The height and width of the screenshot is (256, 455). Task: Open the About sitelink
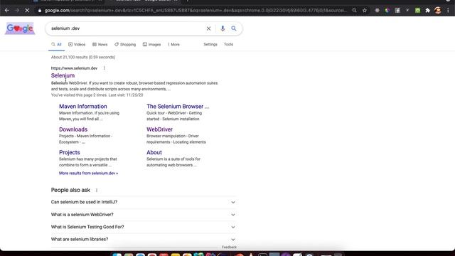154,152
